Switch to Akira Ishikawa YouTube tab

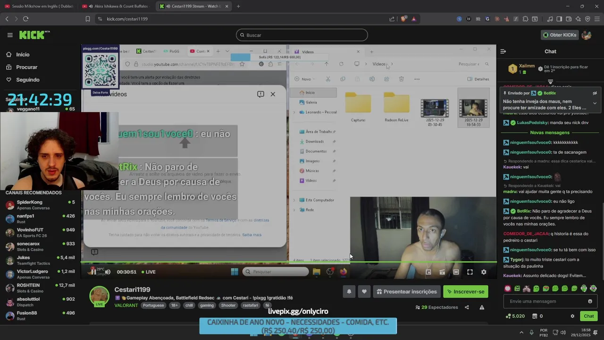pos(116,6)
